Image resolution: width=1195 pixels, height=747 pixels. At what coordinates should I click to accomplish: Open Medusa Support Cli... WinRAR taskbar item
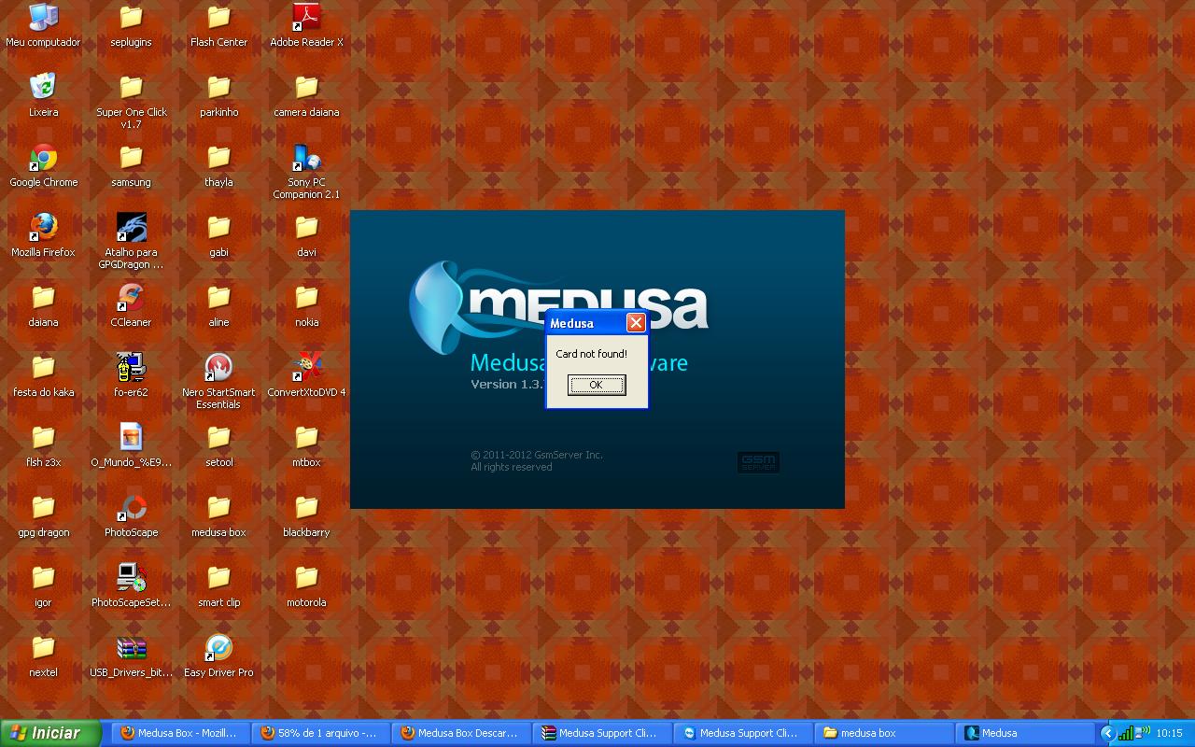(602, 733)
